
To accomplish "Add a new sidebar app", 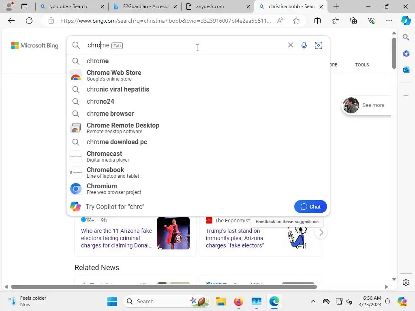I will 406,96.
